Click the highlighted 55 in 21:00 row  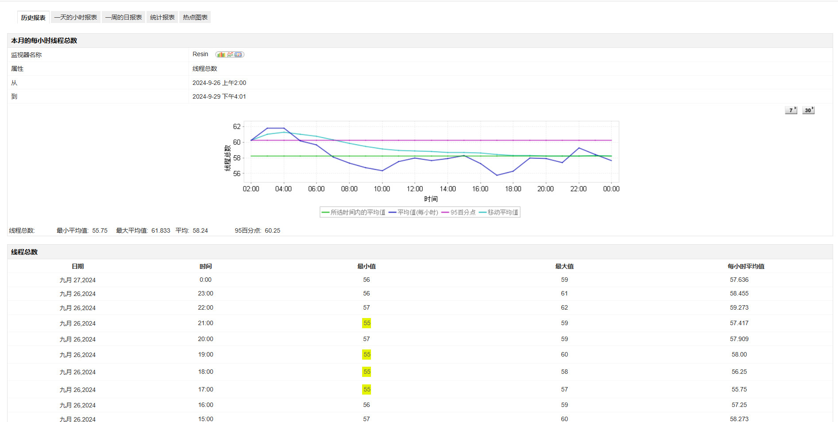367,323
